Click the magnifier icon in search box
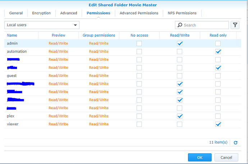 pyautogui.click(x=180, y=25)
